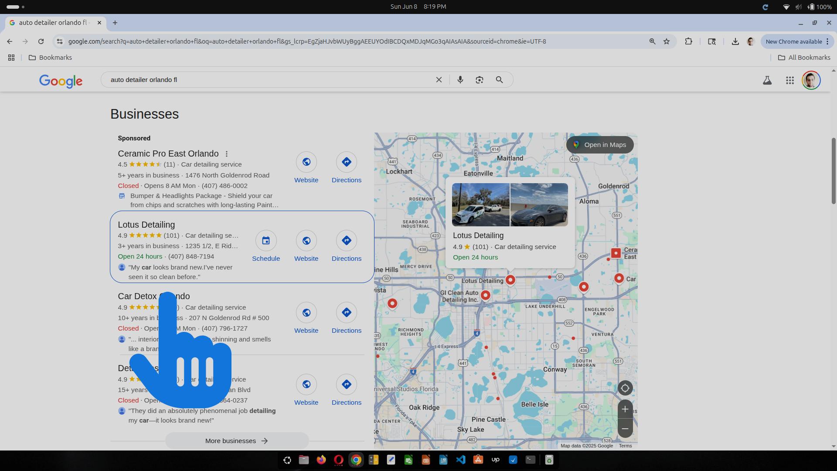Image resolution: width=837 pixels, height=471 pixels.
Task: Open the Bookmarks folder
Action: 50,58
